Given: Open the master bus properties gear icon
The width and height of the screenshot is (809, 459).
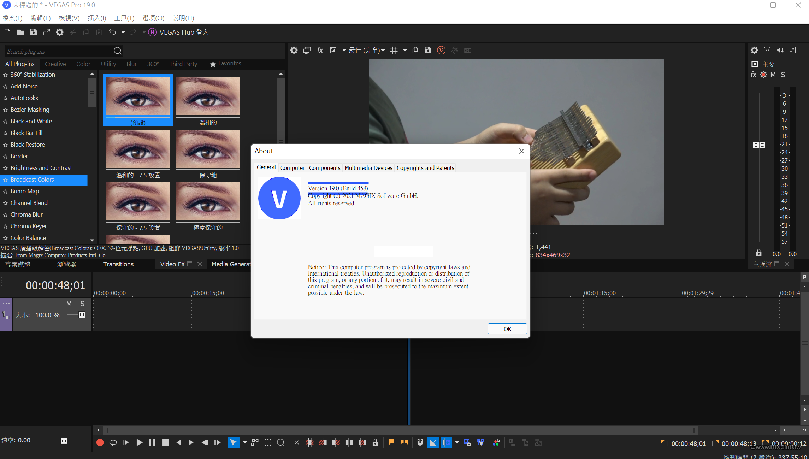Looking at the screenshot, I should pyautogui.click(x=754, y=50).
